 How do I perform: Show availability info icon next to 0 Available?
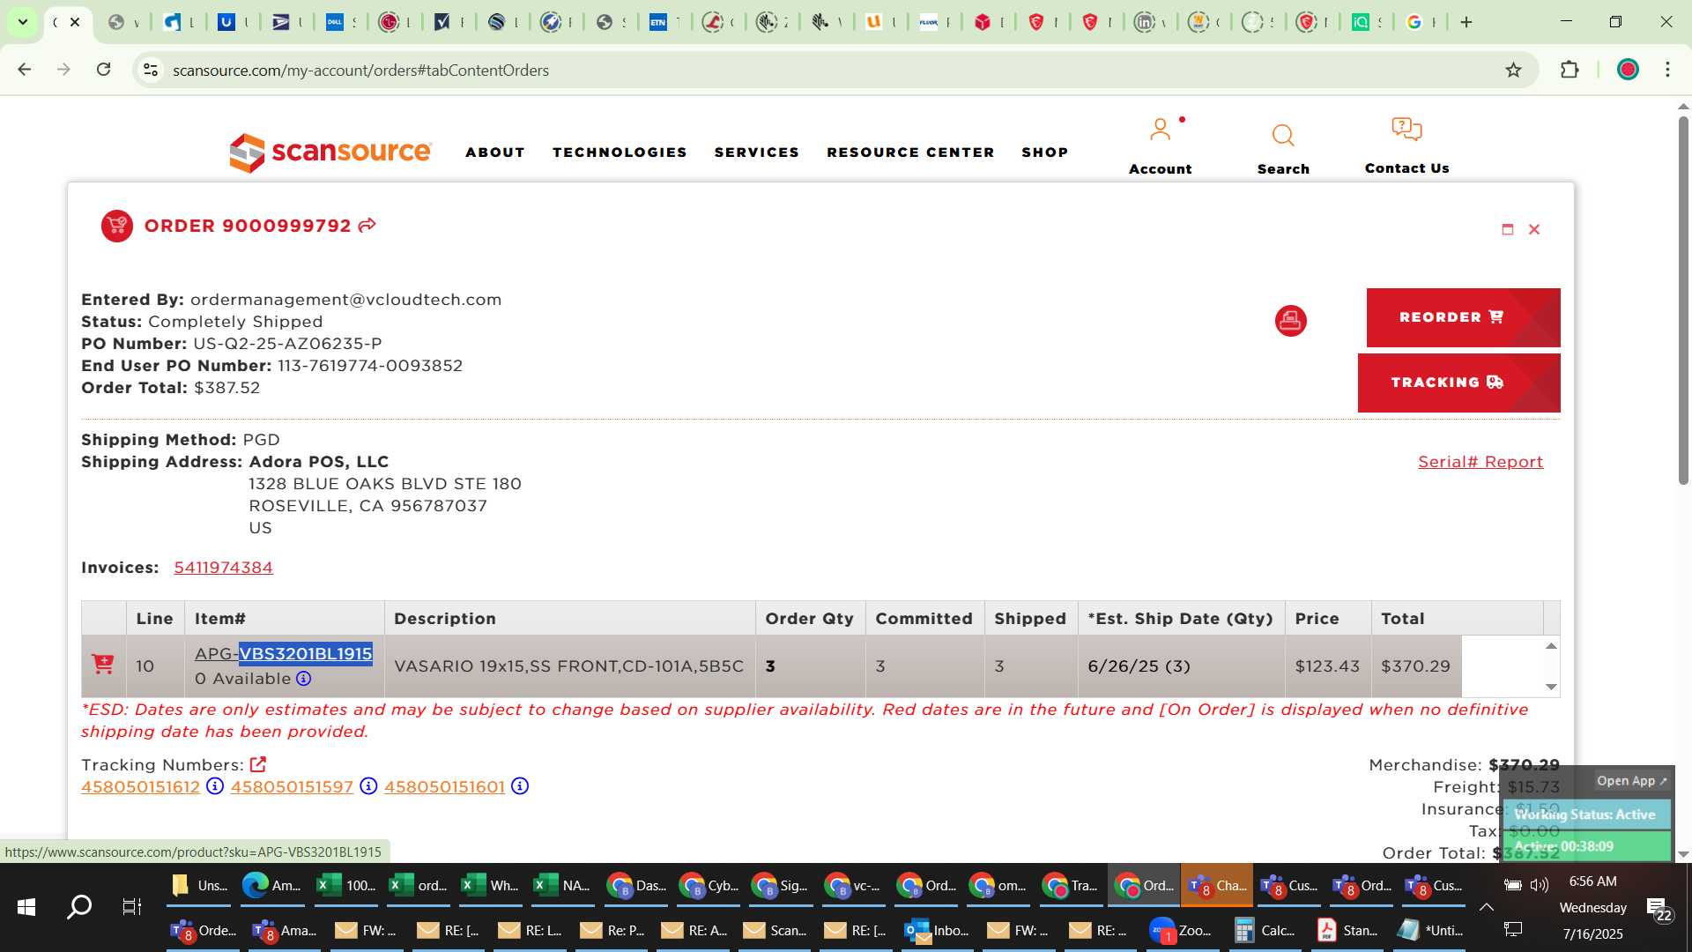303,679
